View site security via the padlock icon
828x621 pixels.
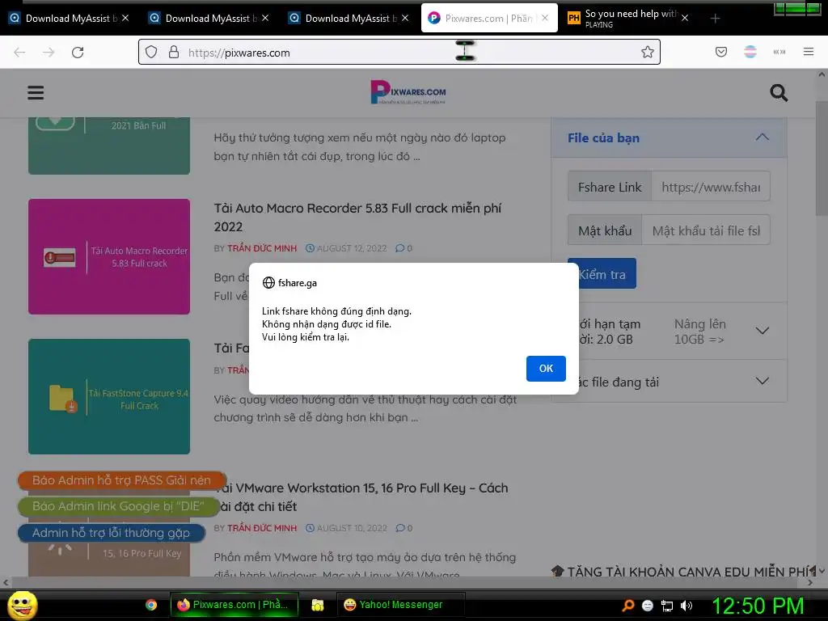click(173, 52)
